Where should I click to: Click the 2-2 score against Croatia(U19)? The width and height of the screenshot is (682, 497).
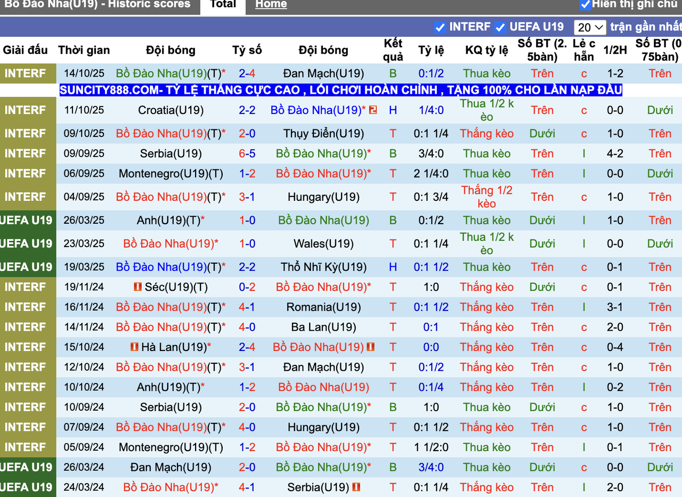[x=247, y=110]
